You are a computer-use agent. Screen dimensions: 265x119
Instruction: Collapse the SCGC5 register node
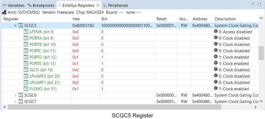15,25
